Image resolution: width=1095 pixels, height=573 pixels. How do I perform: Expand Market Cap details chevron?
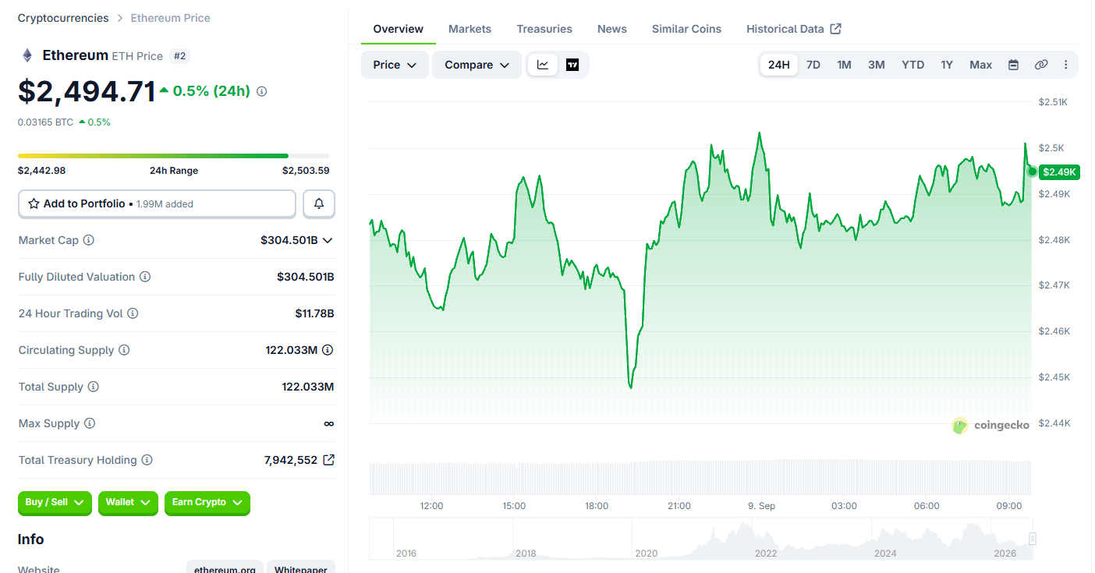click(328, 240)
